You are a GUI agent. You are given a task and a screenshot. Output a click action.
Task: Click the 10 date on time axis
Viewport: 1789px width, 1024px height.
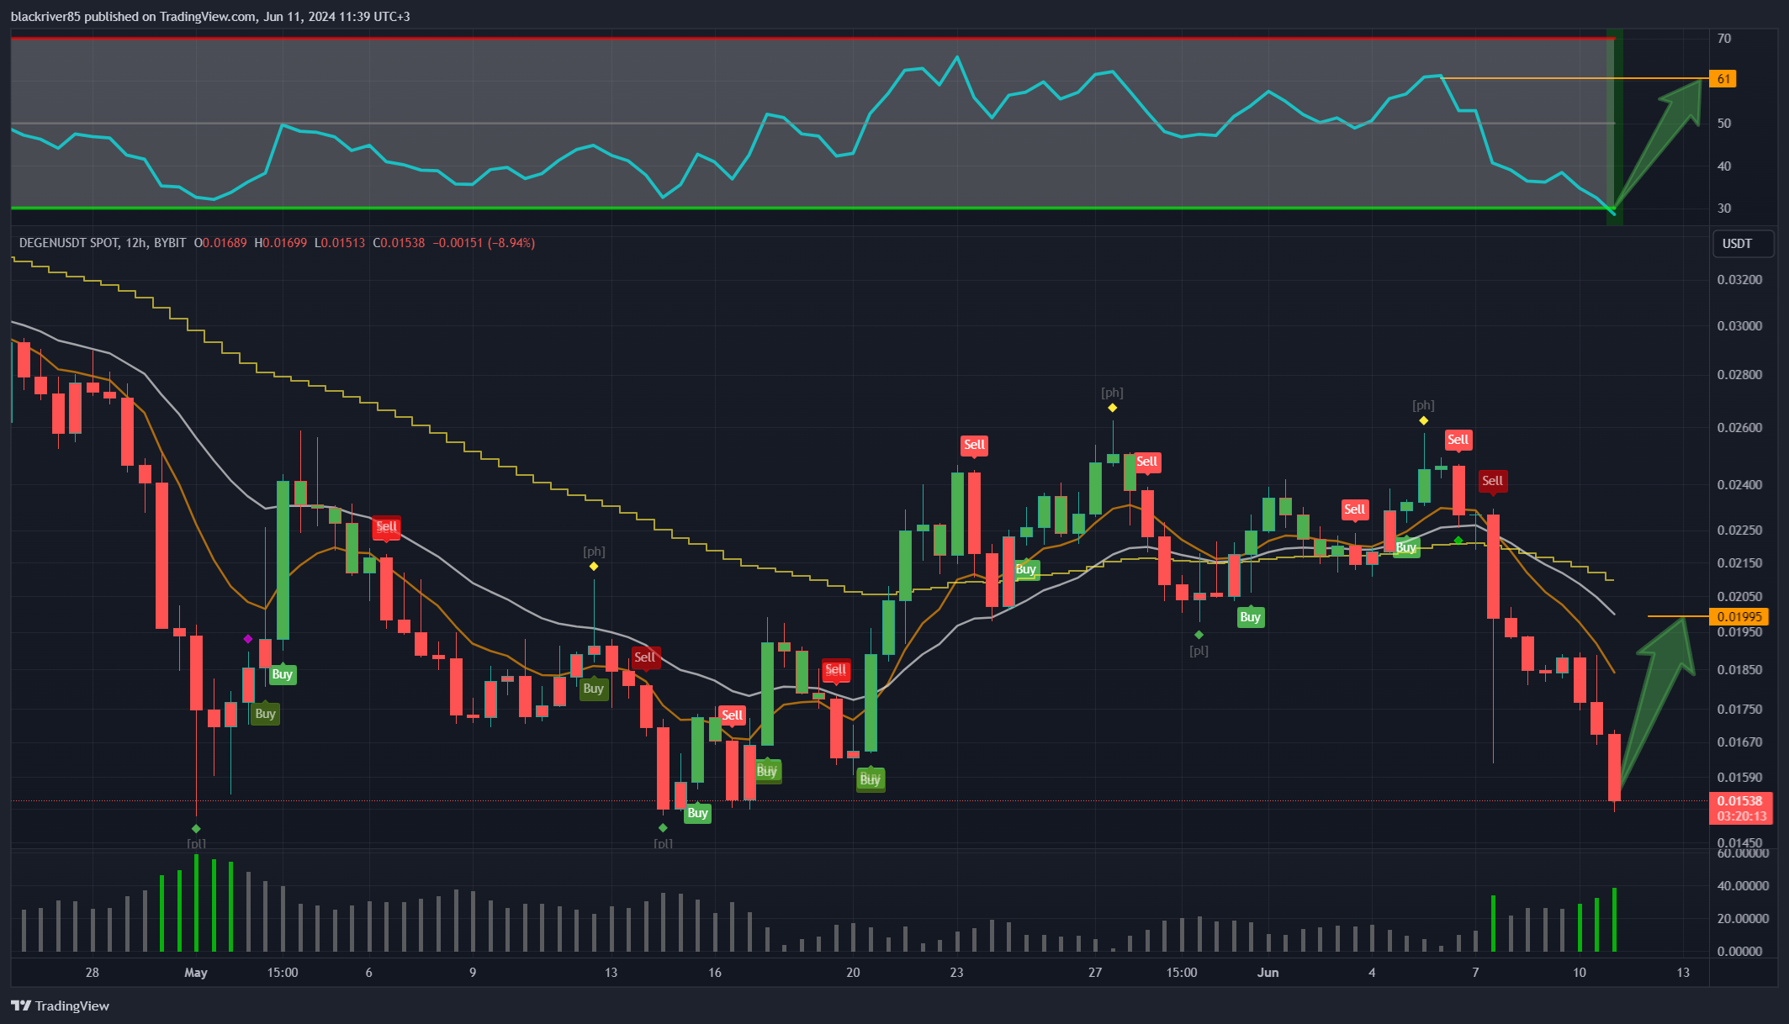coord(1580,973)
